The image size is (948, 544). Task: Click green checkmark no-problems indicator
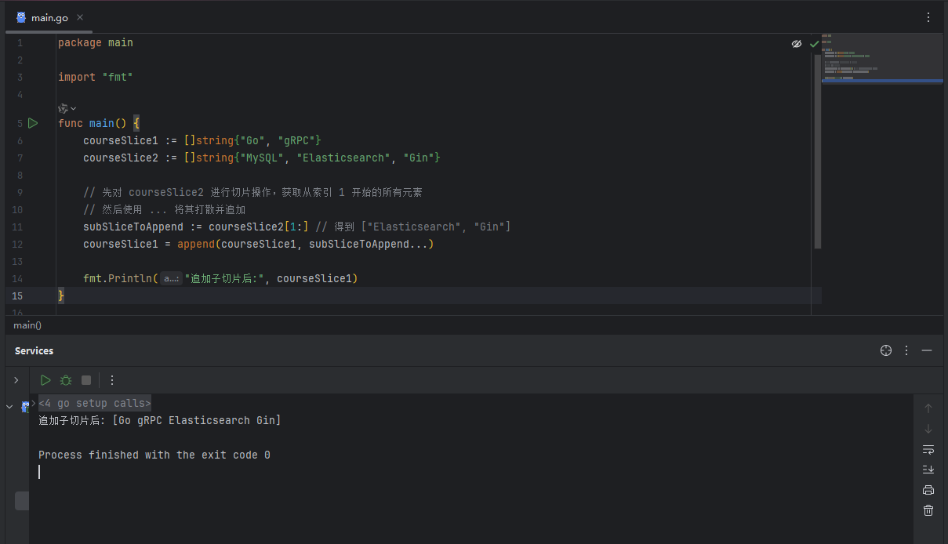[x=814, y=44]
